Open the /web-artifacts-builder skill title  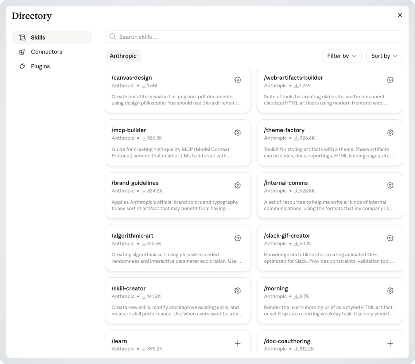(294, 78)
